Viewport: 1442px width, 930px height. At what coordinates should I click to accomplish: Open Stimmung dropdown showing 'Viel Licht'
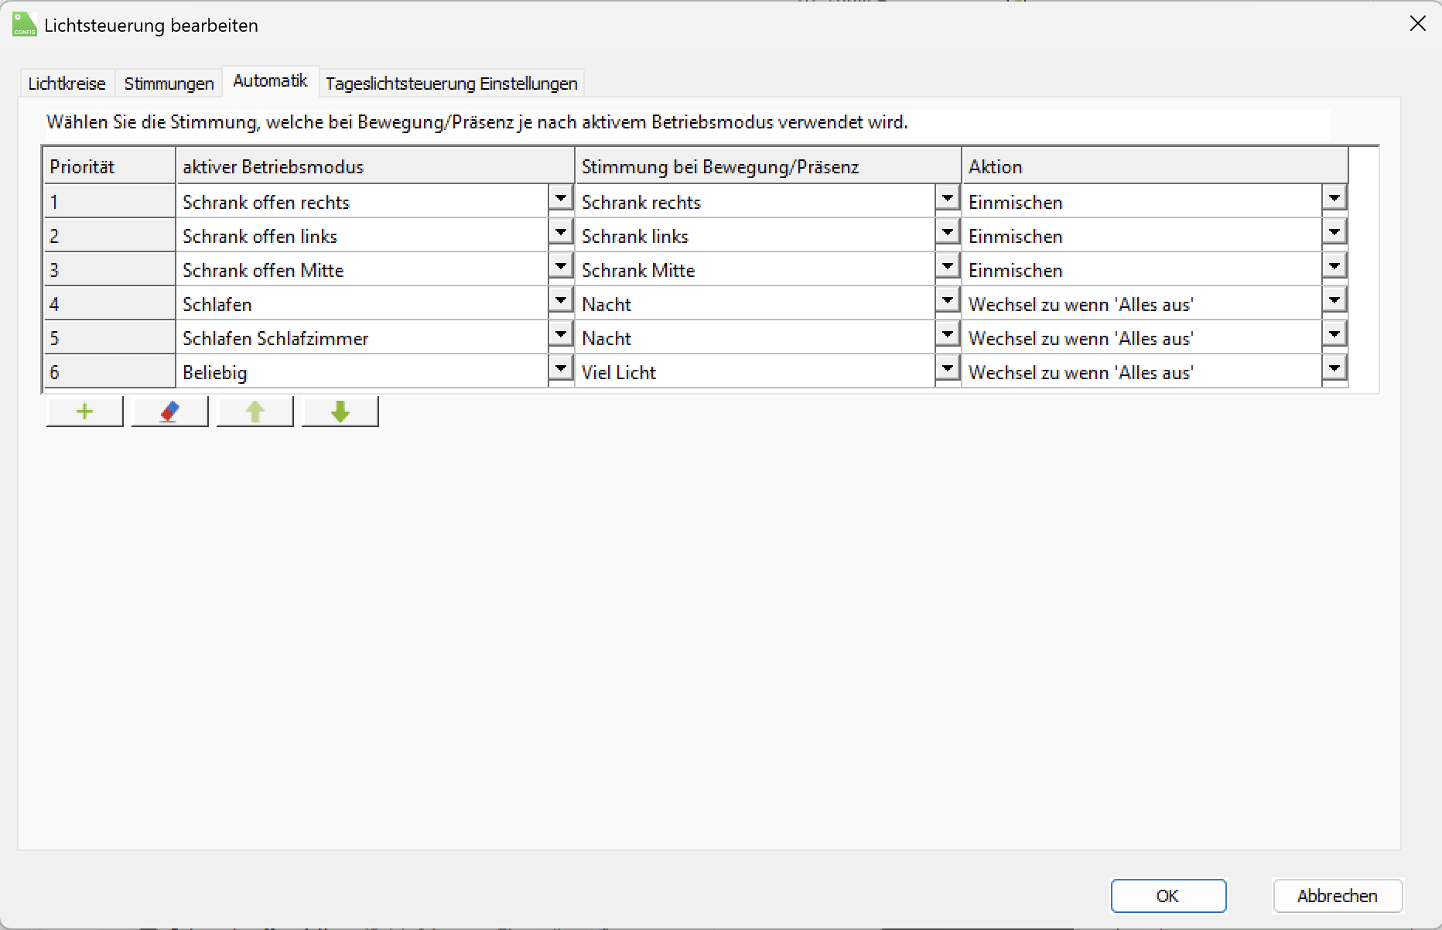click(x=947, y=368)
